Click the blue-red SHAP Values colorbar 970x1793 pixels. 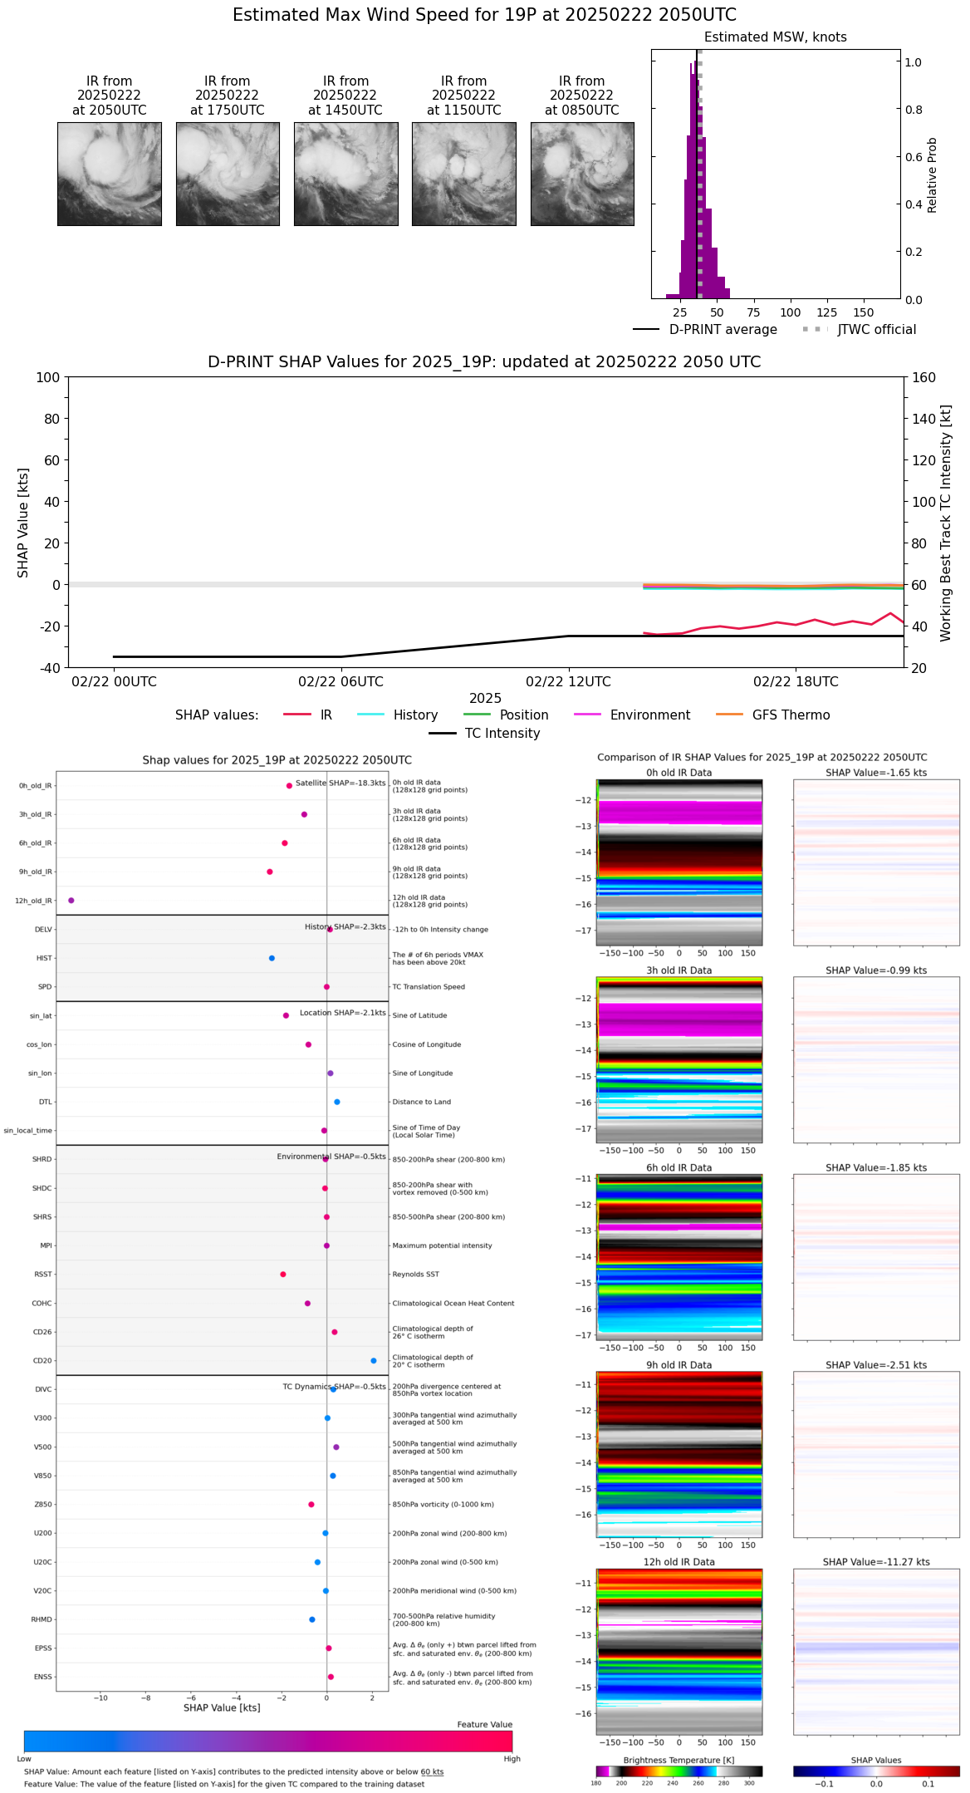[876, 1771]
